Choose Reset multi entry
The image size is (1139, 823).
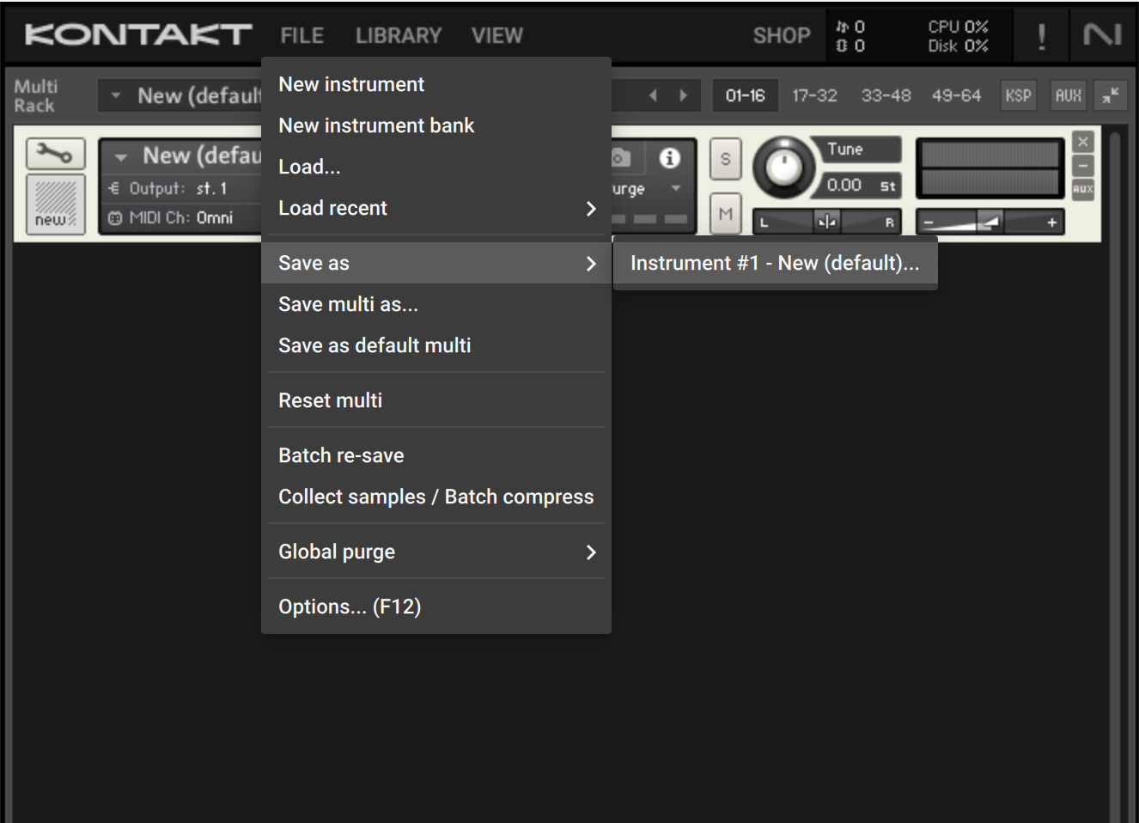pos(436,400)
